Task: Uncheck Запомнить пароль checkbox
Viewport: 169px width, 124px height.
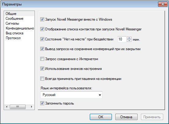Action: tap(42, 103)
